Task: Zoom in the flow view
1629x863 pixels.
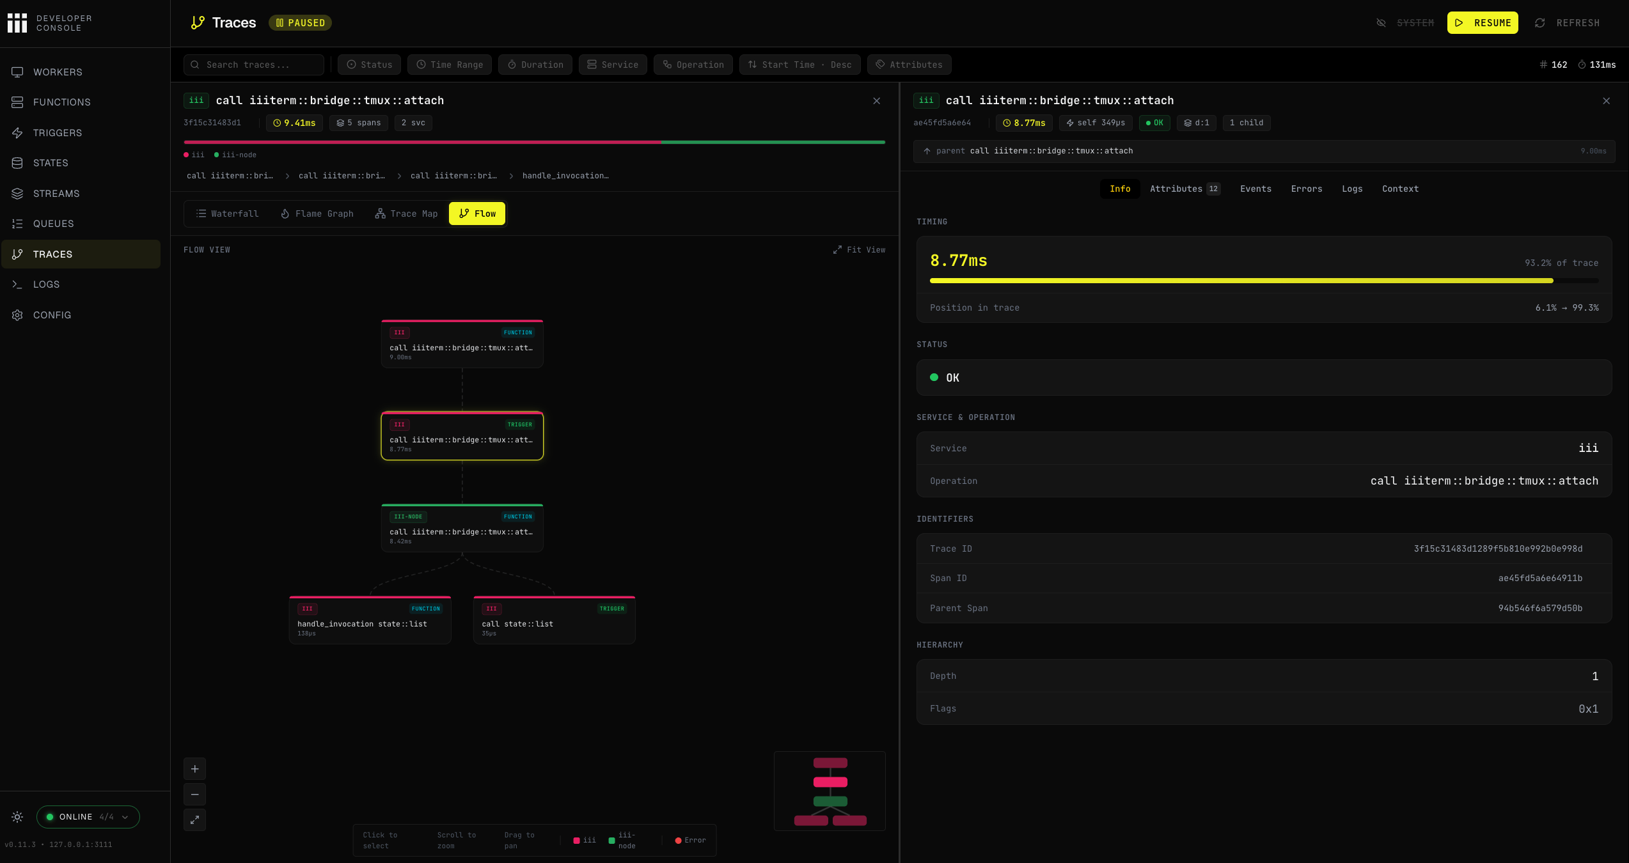Action: point(195,769)
